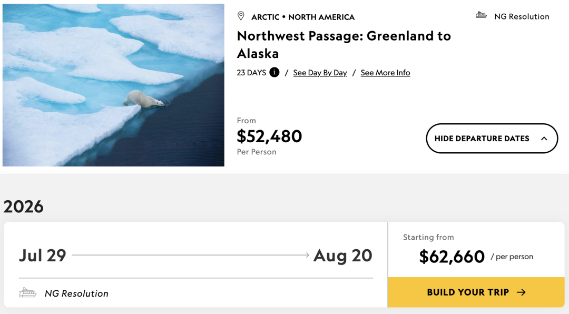Open the See Day By Day link
This screenshot has width=569, height=314.
[320, 73]
